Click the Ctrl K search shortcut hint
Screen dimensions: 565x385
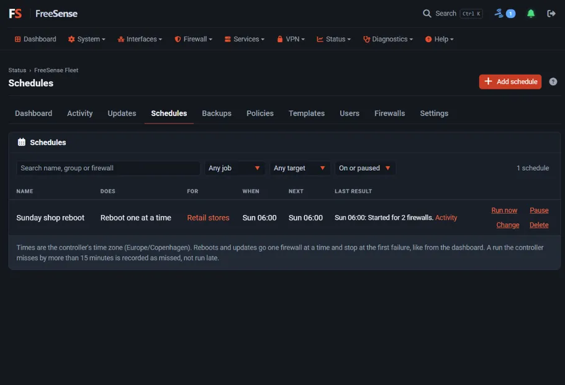[x=471, y=14]
